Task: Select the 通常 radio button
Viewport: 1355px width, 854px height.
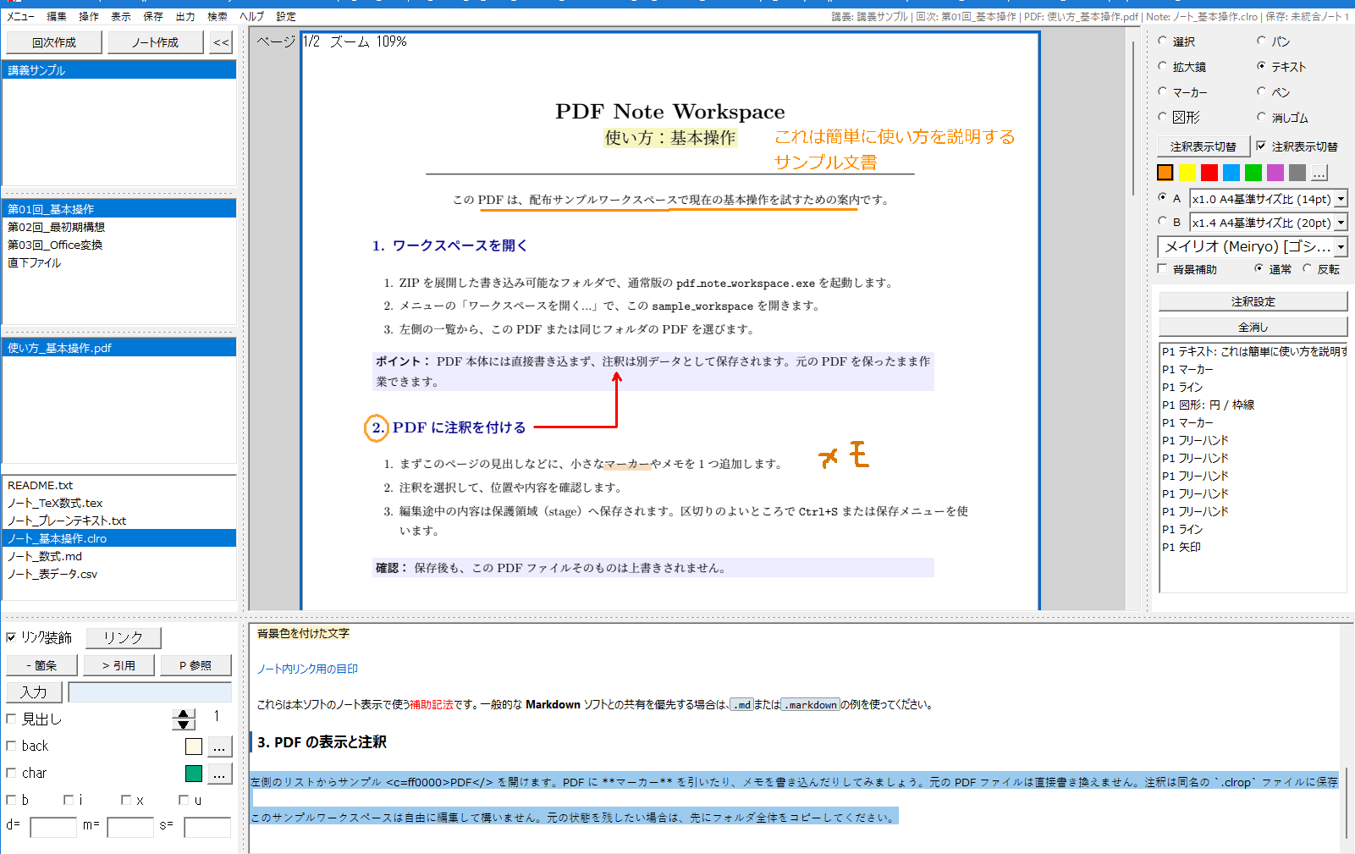Action: coord(1259,268)
